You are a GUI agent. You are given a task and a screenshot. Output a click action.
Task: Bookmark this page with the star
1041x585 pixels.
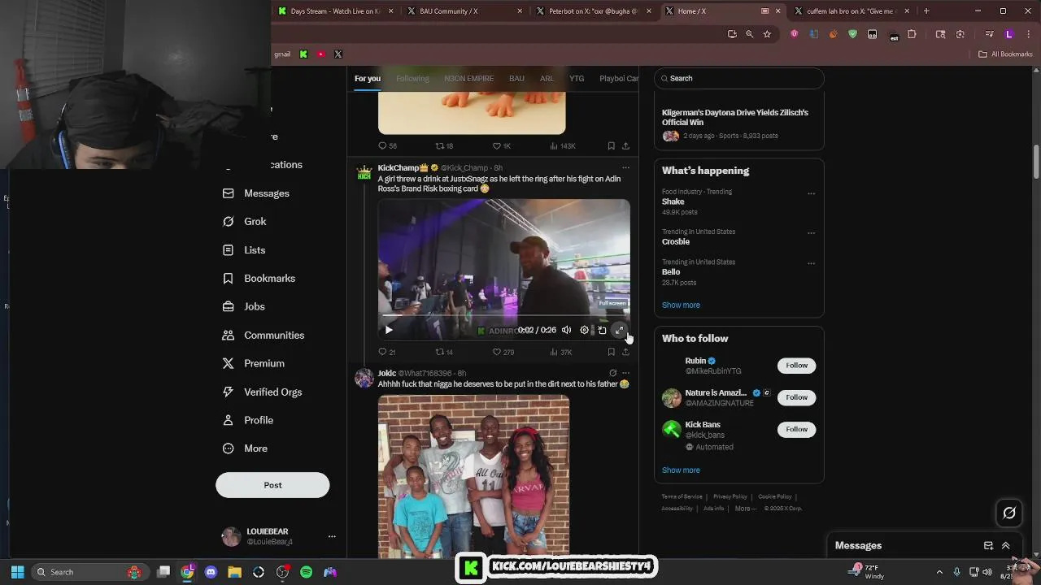pyautogui.click(x=767, y=34)
